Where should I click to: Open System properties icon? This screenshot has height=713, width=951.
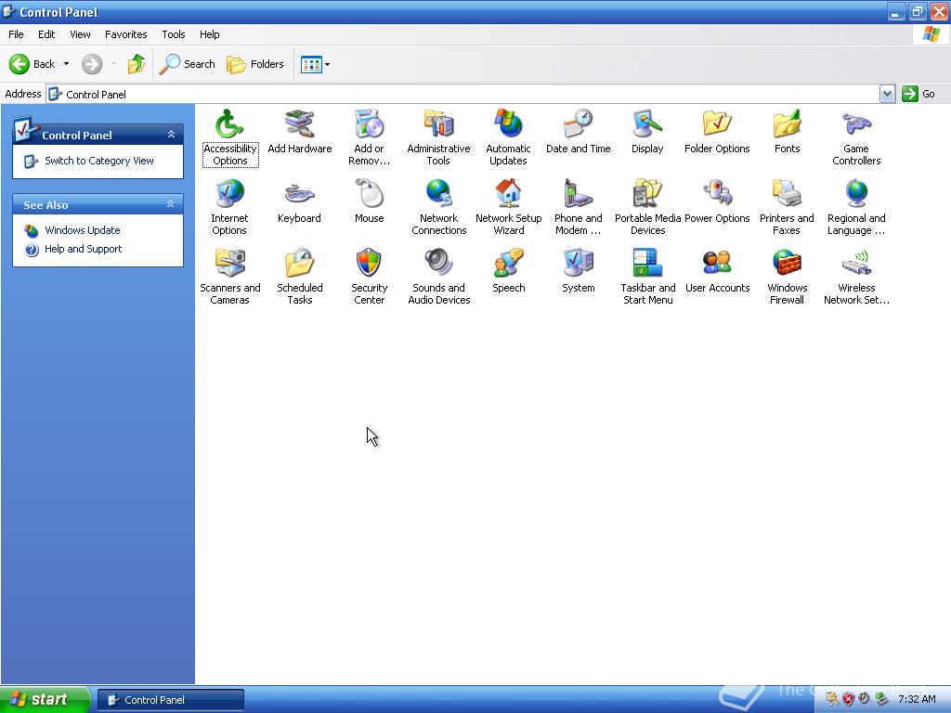point(578,271)
